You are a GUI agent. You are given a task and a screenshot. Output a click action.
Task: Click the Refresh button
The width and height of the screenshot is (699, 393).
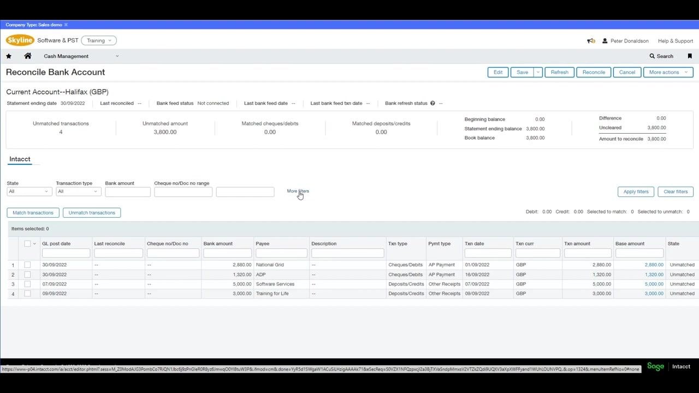coord(559,72)
